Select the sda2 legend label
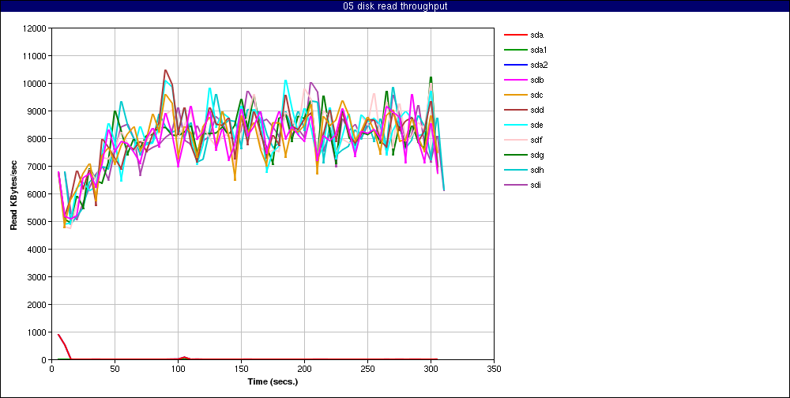 (x=539, y=65)
